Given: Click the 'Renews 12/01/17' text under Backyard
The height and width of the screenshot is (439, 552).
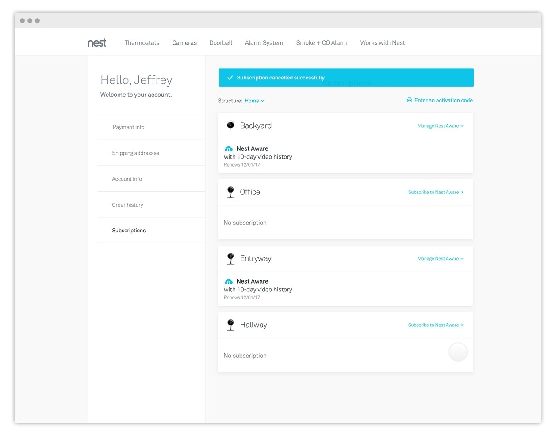Looking at the screenshot, I should pyautogui.click(x=242, y=165).
